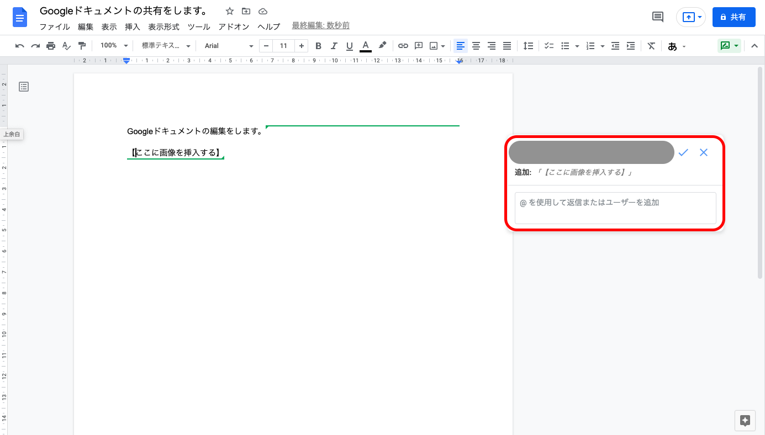Toggle underline formatting

click(x=349, y=46)
